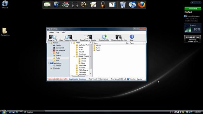Open the Info toolbar button
203x114 pixels.
coord(132,38)
